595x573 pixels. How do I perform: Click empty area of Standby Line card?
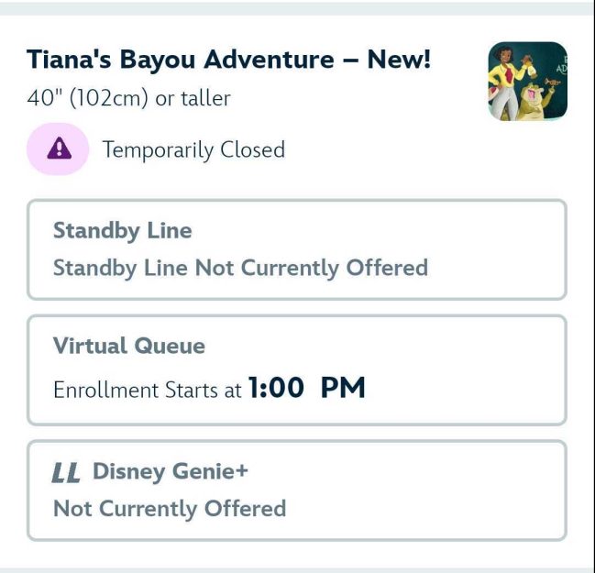coord(493,248)
